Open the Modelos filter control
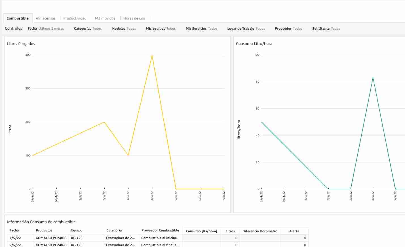Screen dimensions: 405x247 click(x=124, y=29)
